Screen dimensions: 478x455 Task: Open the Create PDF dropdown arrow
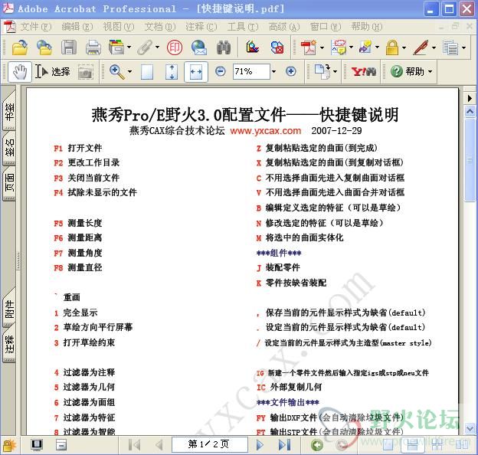pyautogui.click(x=322, y=47)
